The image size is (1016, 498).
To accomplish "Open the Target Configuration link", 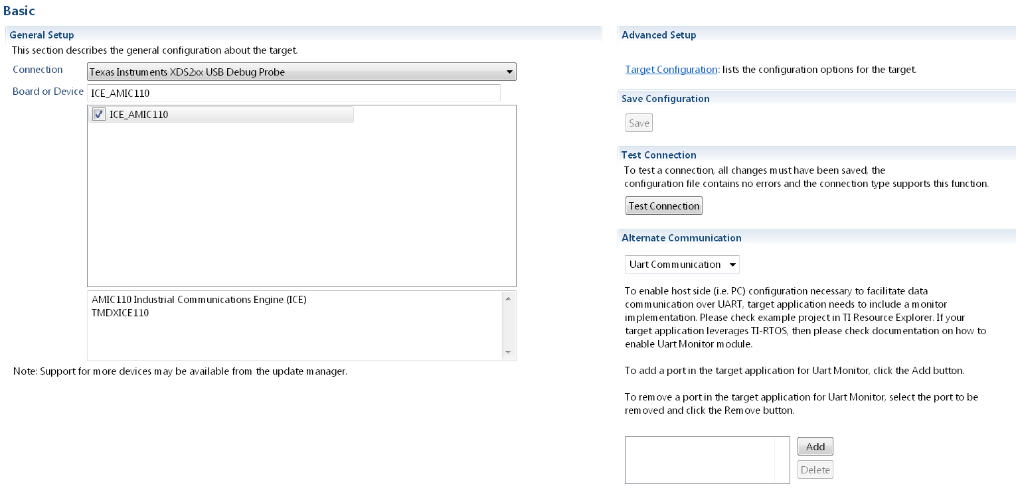I will click(671, 70).
